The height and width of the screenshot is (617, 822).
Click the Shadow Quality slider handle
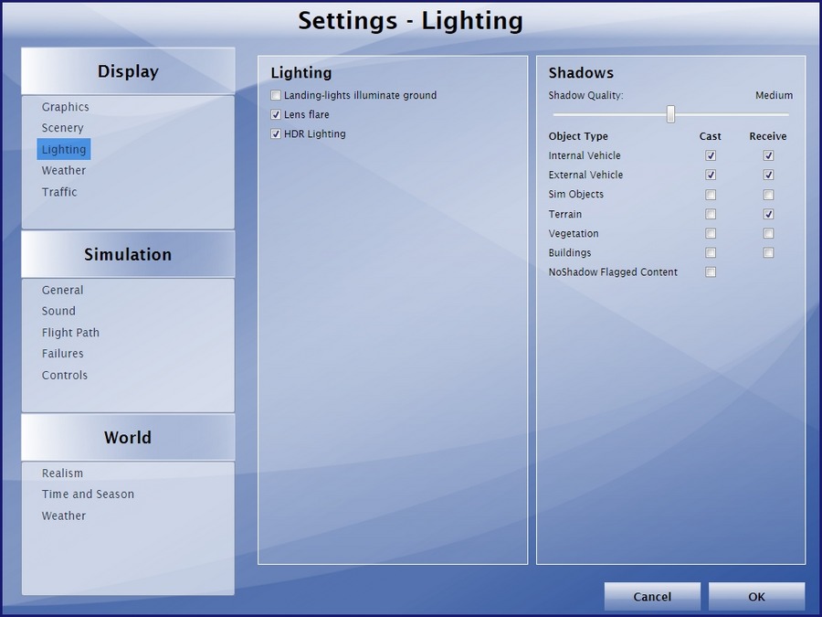(x=670, y=114)
